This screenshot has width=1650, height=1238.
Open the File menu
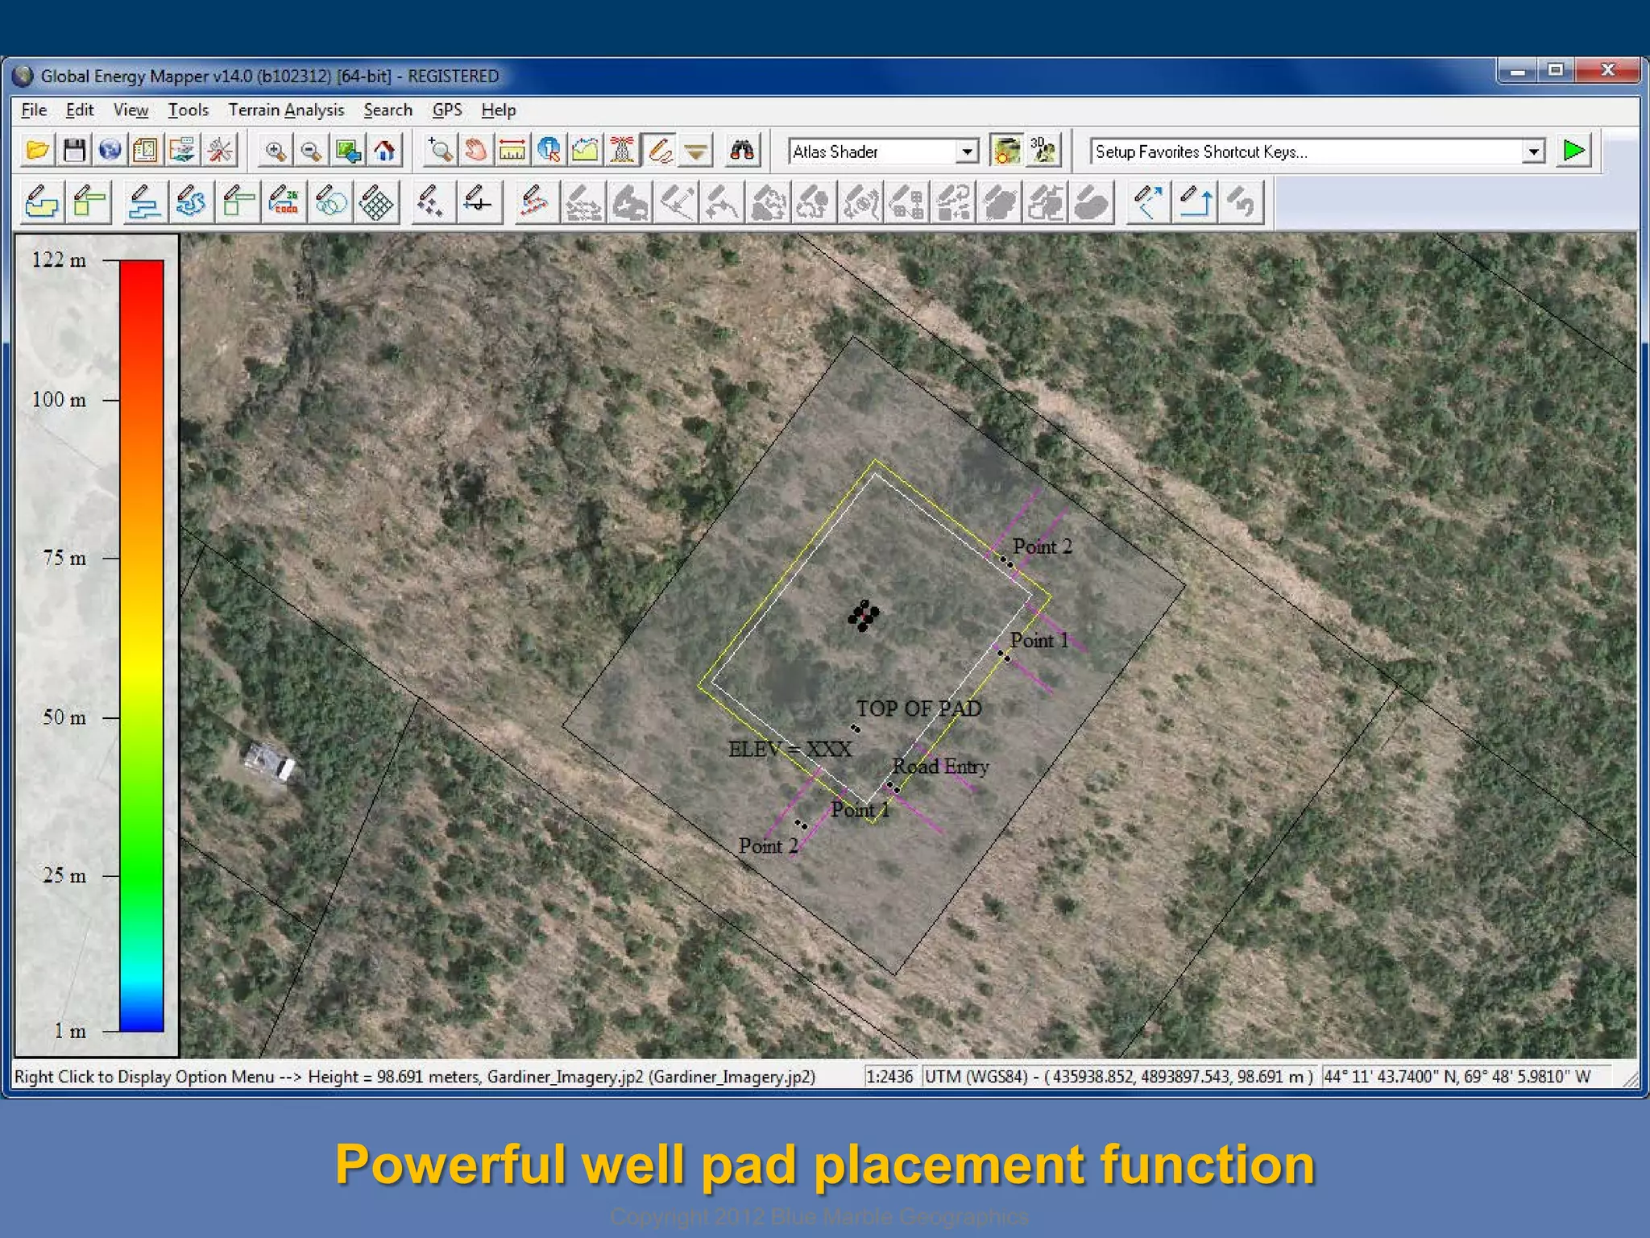[34, 110]
